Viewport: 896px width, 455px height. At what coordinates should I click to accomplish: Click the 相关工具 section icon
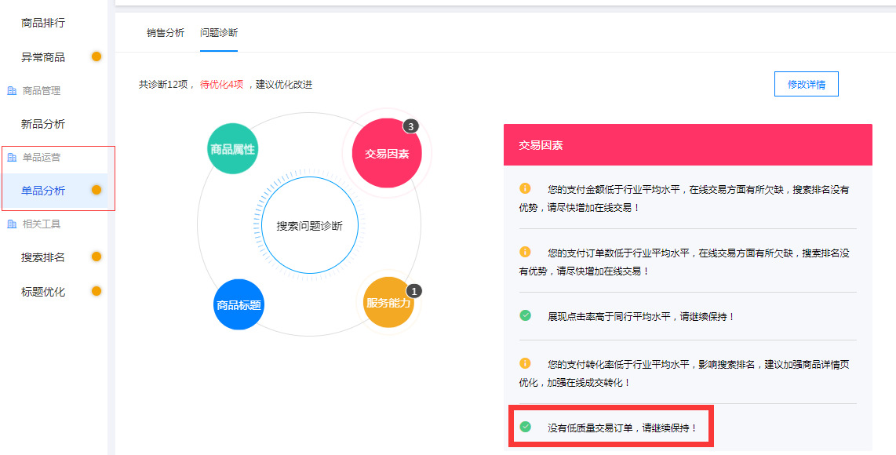[x=12, y=224]
